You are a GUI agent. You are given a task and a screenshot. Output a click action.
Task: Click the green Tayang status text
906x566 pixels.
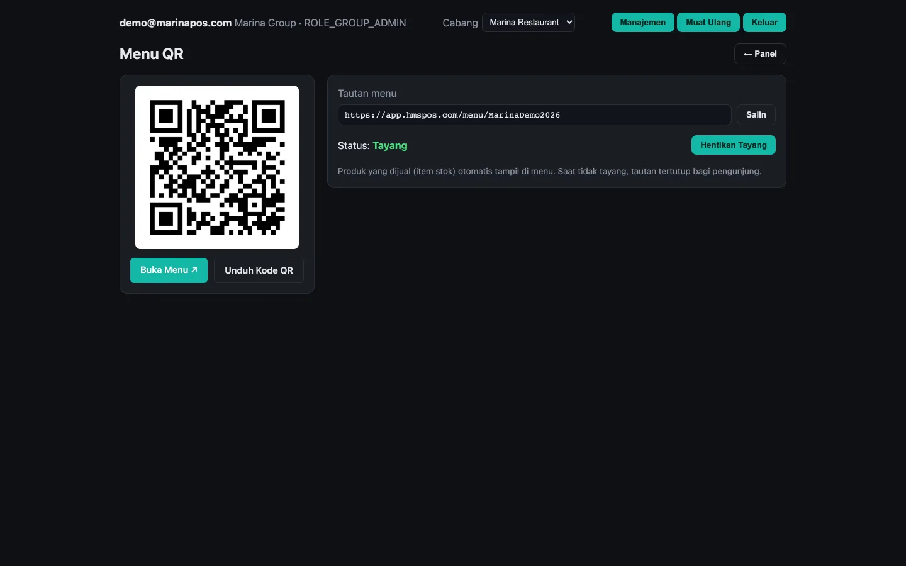pyautogui.click(x=390, y=146)
